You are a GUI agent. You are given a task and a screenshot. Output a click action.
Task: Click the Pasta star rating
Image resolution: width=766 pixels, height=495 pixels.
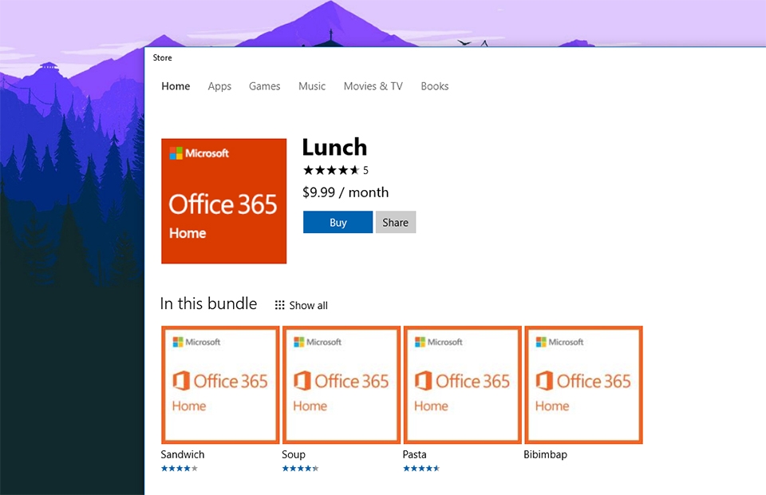pos(421,468)
